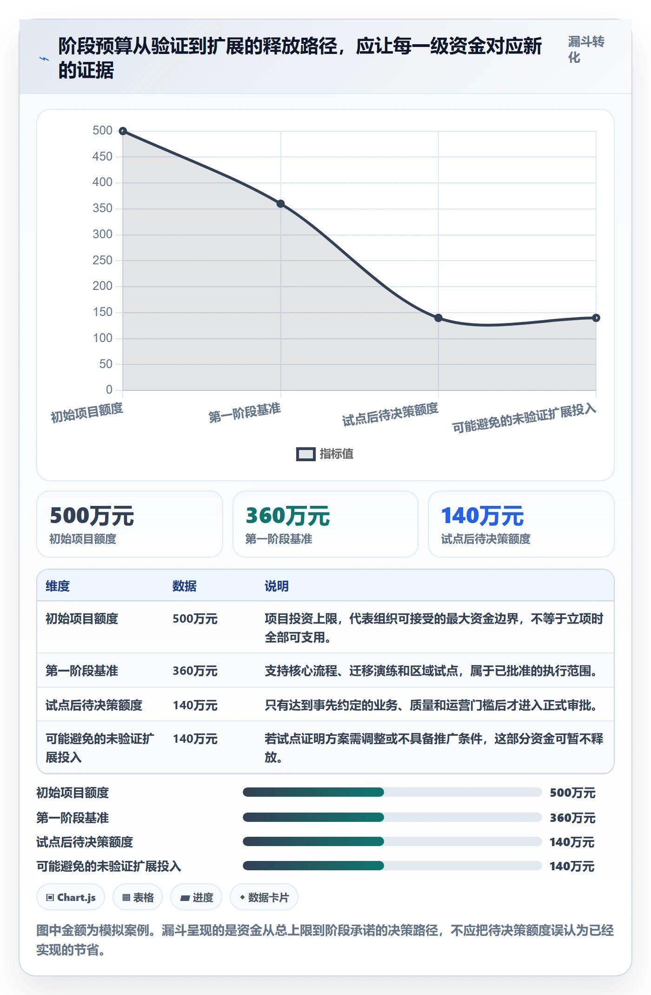Click the lightning bolt icon beside the title
Screen dimensions: 651x995
pos(44,59)
